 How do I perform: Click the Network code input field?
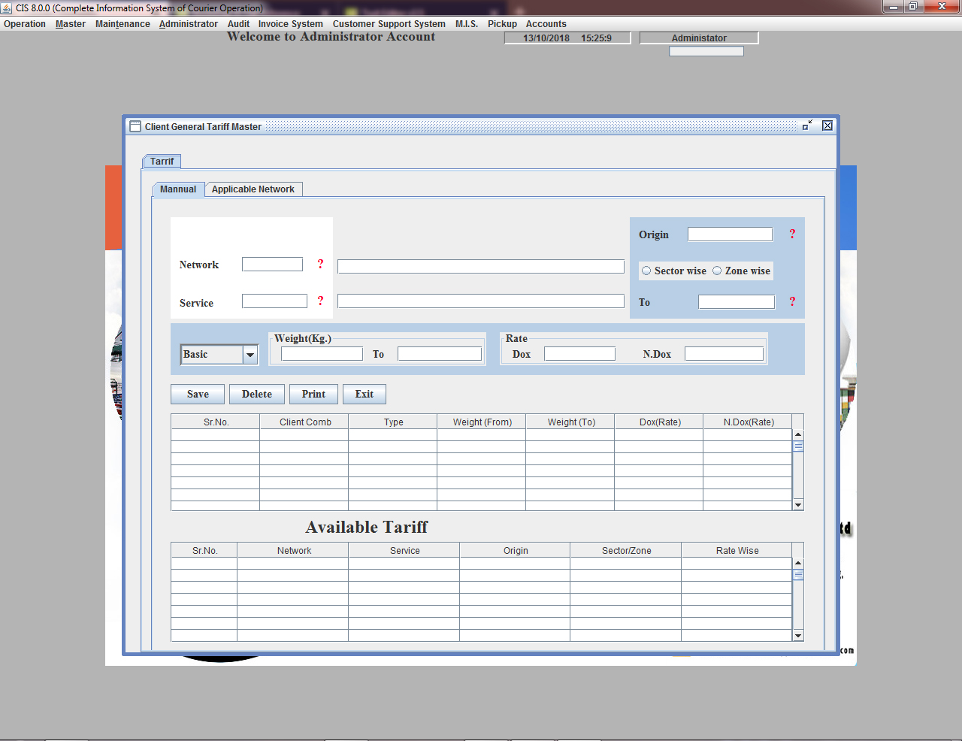[272, 265]
